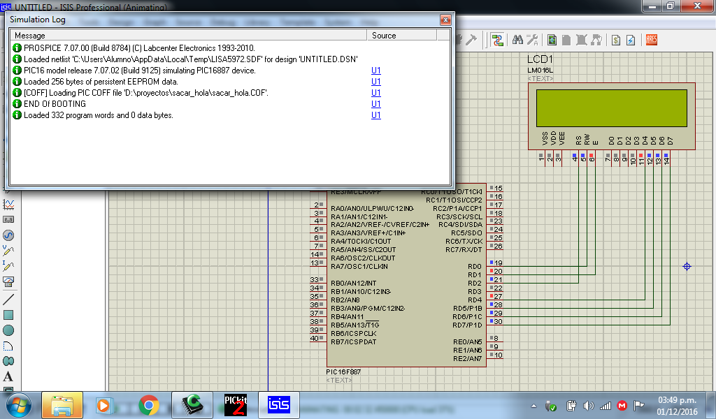Select the Current Probe tool
The image size is (716, 419).
coord(8,266)
